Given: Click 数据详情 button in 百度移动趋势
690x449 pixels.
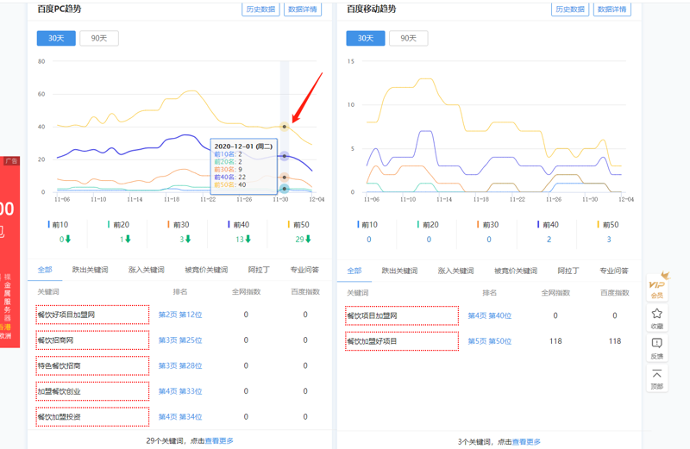Looking at the screenshot, I should [612, 9].
